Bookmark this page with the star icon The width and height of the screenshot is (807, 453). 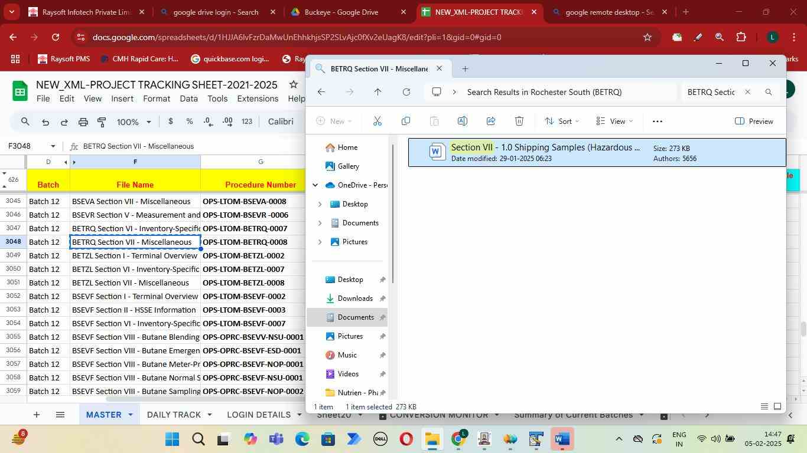click(647, 37)
